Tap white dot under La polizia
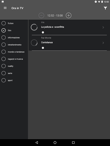 43,33
